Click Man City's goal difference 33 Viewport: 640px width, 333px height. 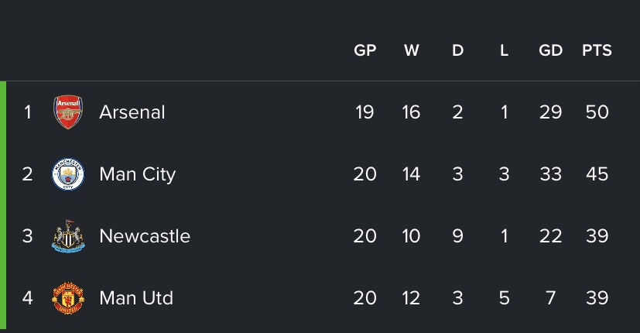[x=550, y=174]
